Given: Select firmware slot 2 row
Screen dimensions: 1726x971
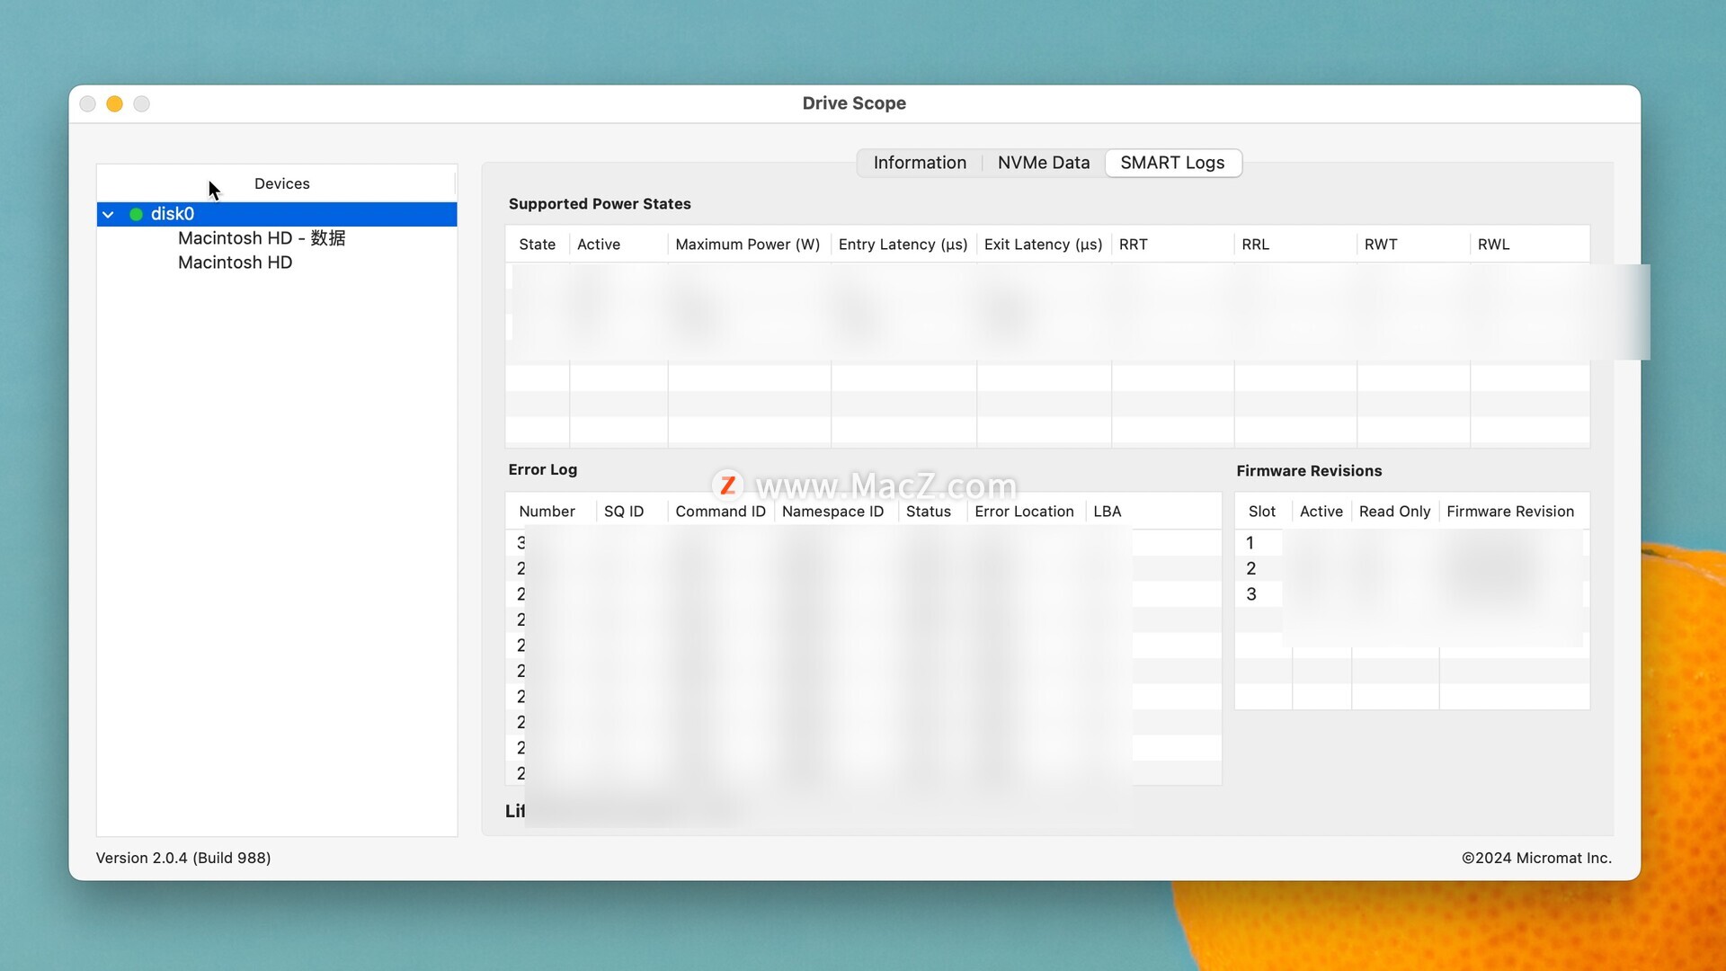Looking at the screenshot, I should click(1251, 568).
